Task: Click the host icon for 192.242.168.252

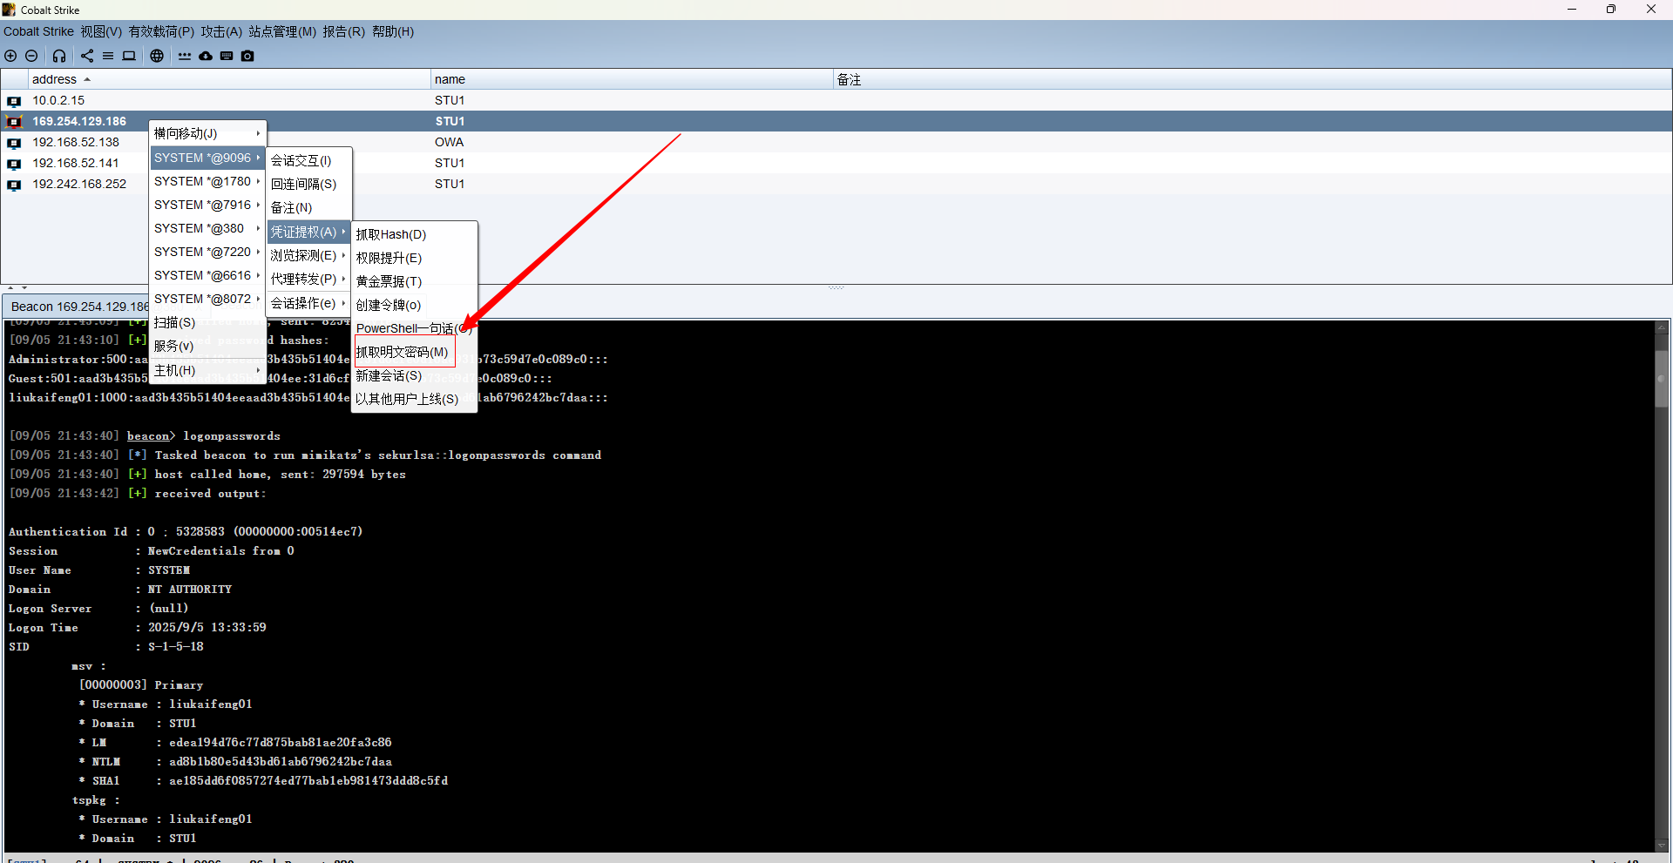Action: pos(14,185)
